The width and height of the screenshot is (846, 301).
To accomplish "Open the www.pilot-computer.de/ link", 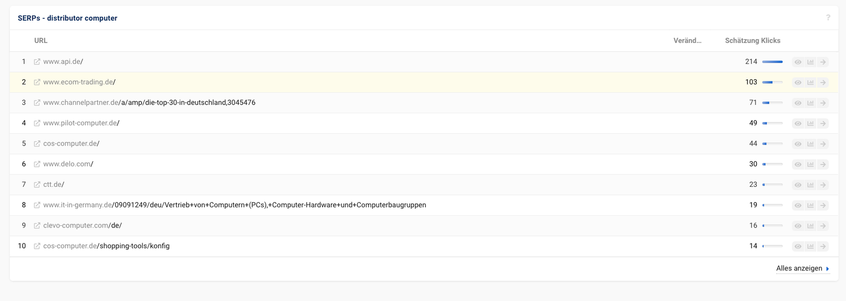I will (x=81, y=123).
